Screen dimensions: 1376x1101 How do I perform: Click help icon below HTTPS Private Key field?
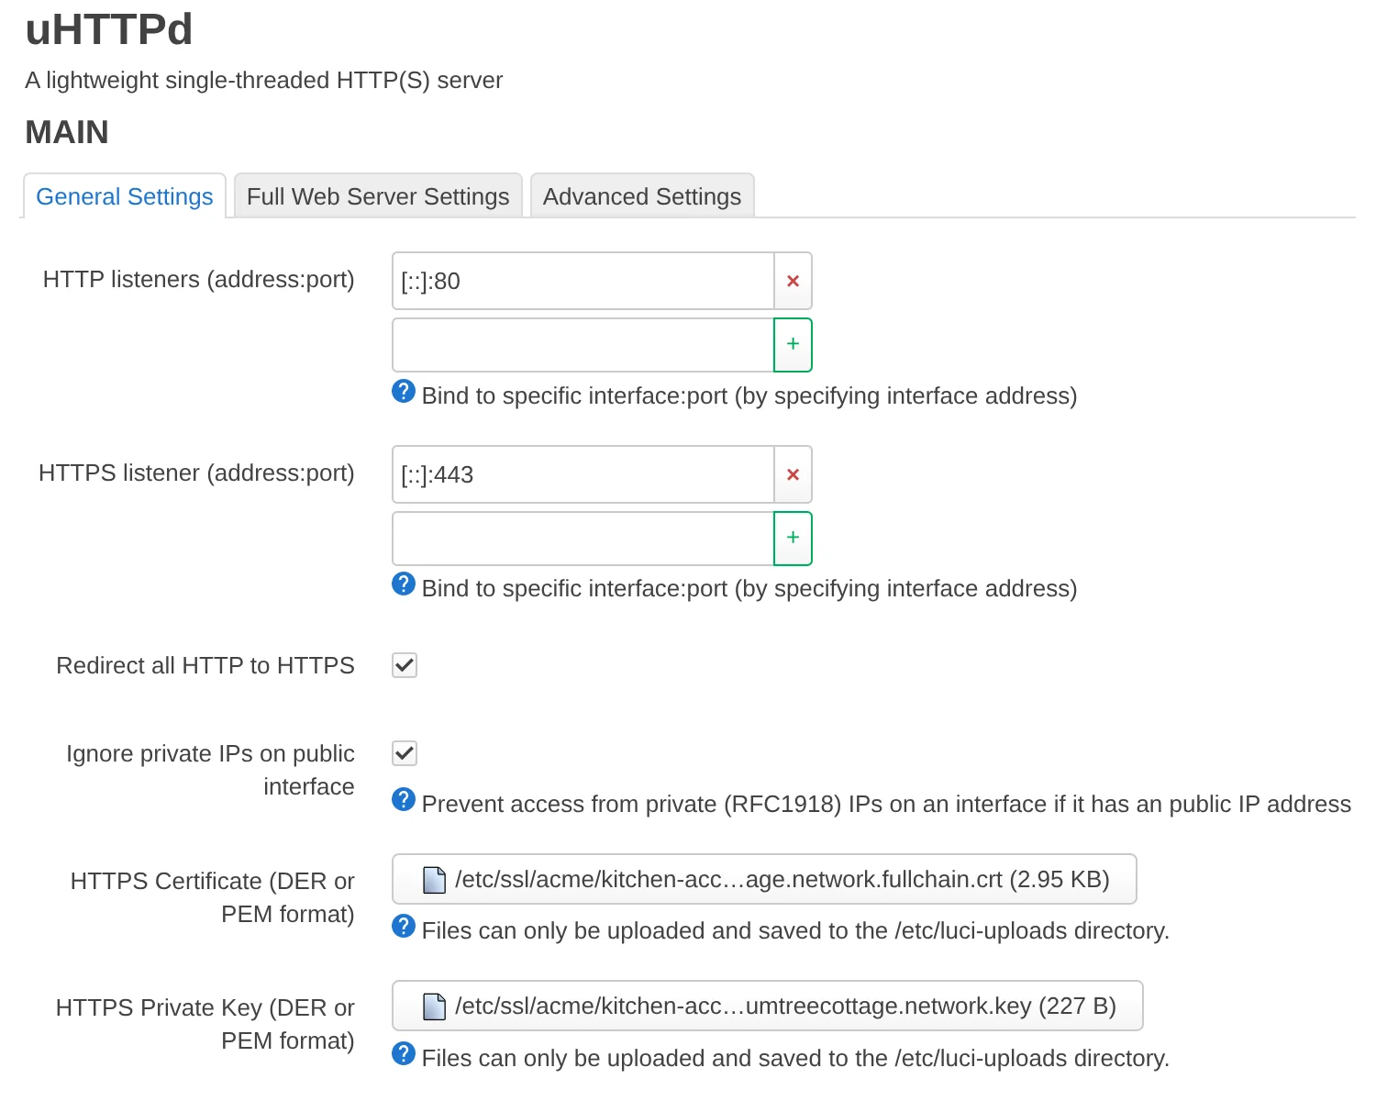pyautogui.click(x=403, y=1054)
